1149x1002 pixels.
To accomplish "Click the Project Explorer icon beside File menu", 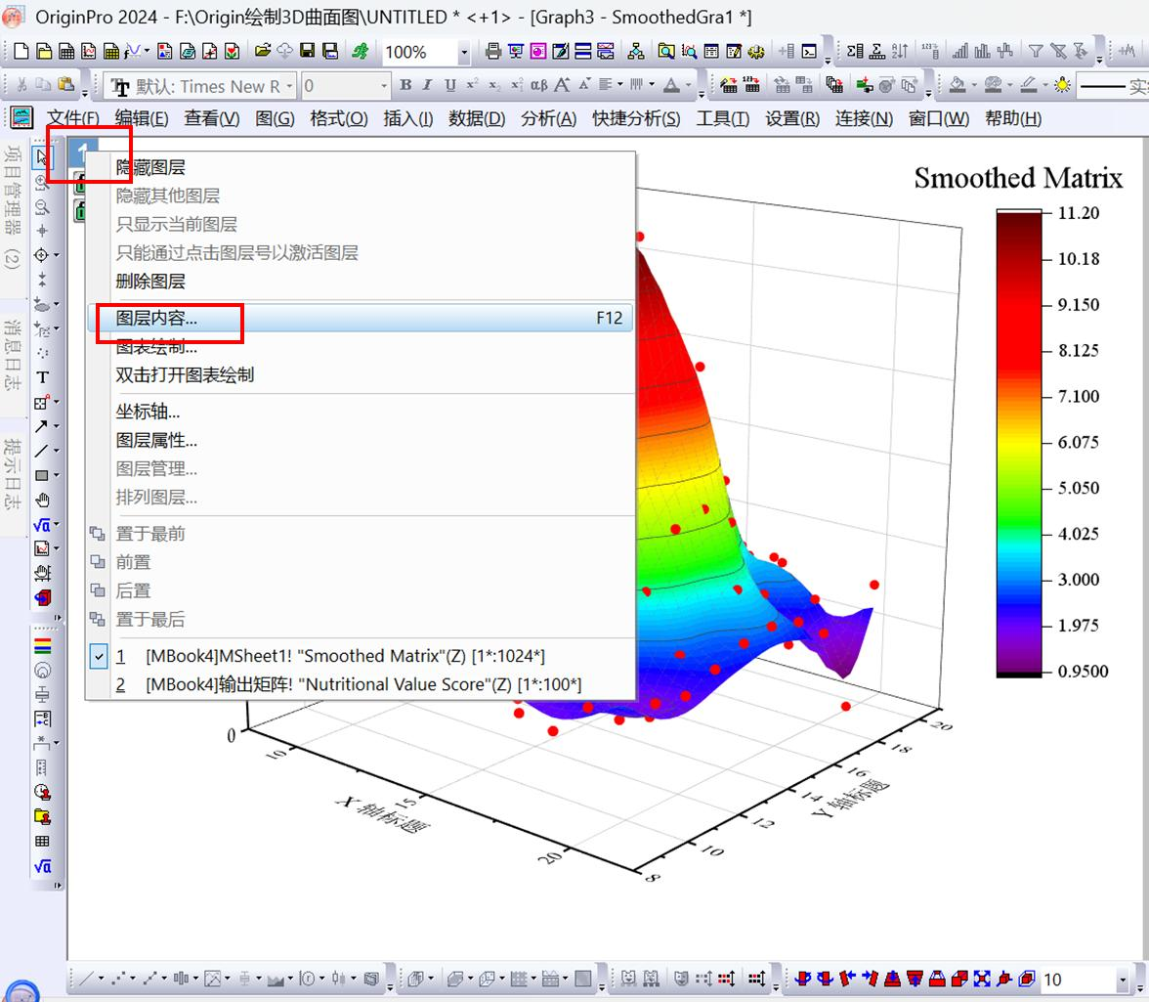I will [x=21, y=118].
